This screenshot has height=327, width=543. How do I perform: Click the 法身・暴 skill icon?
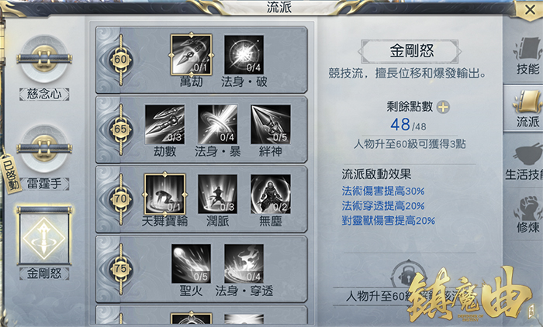point(217,124)
